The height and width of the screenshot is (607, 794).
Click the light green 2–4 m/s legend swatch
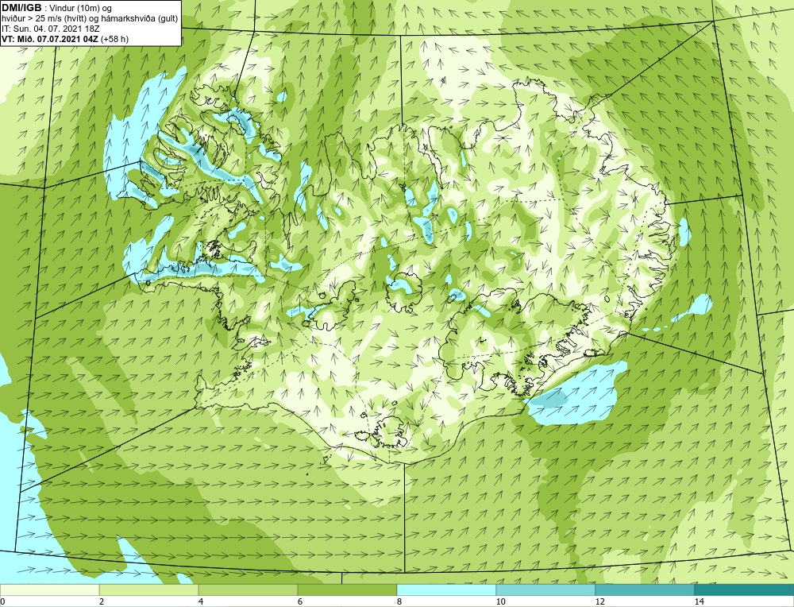[149, 590]
